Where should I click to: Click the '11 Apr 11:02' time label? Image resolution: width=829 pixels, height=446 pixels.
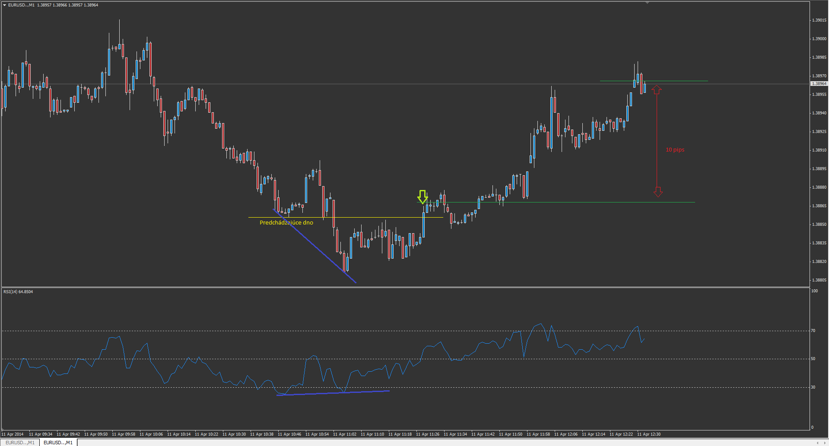(x=345, y=434)
